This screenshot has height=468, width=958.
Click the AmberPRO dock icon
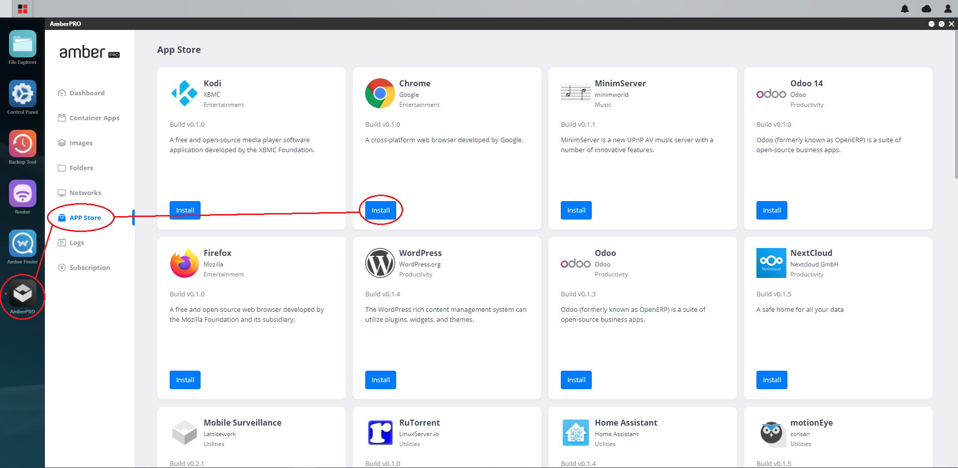(22, 293)
